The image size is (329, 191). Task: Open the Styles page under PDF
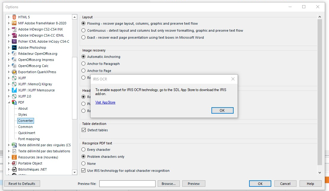23,115
